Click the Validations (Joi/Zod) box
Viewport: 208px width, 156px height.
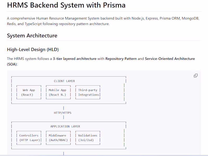88,138
